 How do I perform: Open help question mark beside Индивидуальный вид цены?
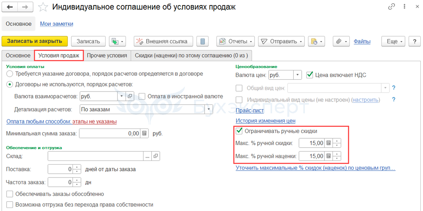pos(394,100)
